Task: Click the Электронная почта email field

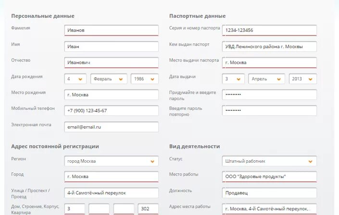Action: [x=112, y=127]
